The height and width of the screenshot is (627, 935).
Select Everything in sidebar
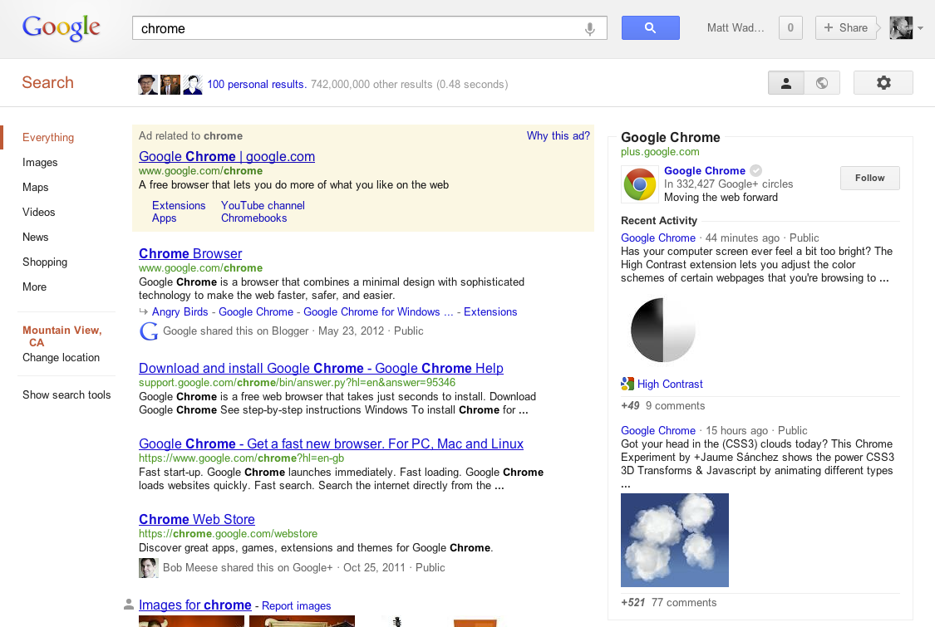48,137
